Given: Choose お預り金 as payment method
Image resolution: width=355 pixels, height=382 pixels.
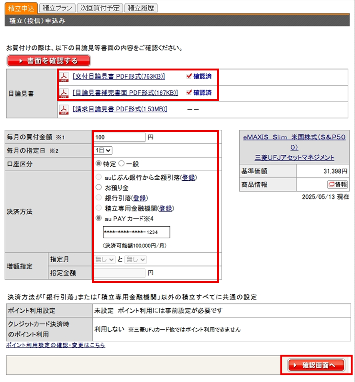Looking at the screenshot, I should click(x=99, y=187).
